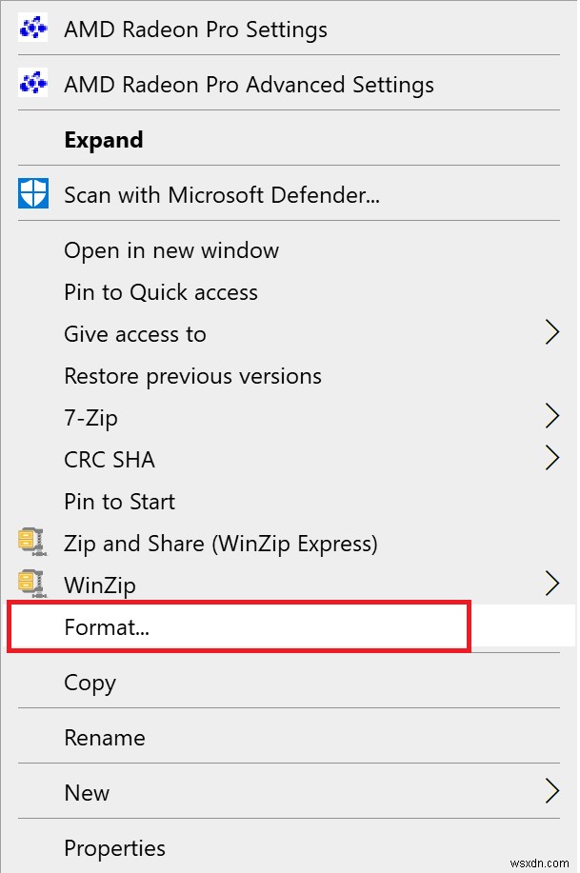The height and width of the screenshot is (873, 580).
Task: Expand the WinZip submenu arrow
Action: coord(552,584)
